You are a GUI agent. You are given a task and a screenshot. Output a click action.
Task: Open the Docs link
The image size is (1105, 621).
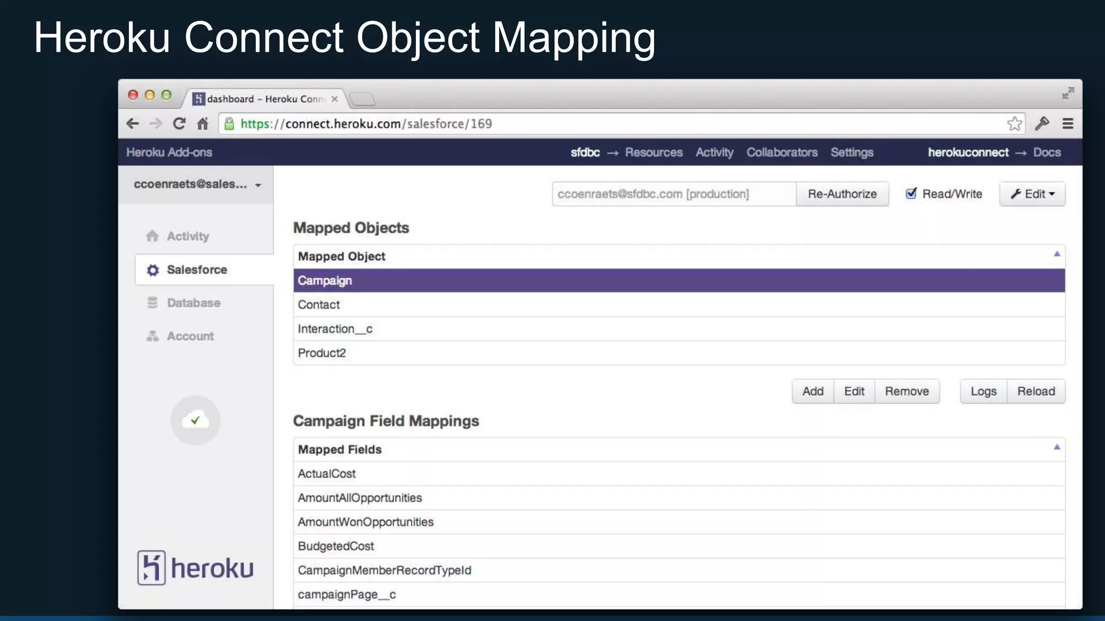tap(1047, 153)
